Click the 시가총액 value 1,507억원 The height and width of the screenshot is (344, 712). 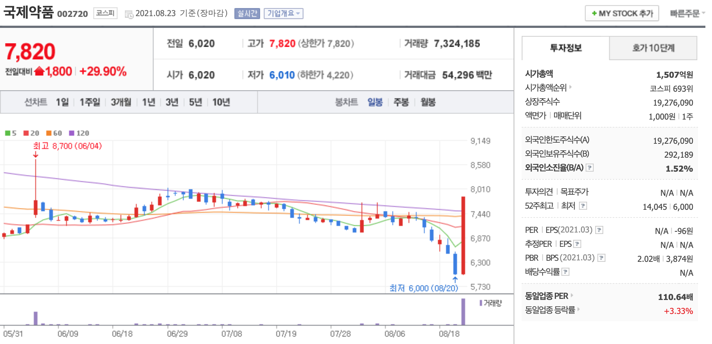pos(675,75)
